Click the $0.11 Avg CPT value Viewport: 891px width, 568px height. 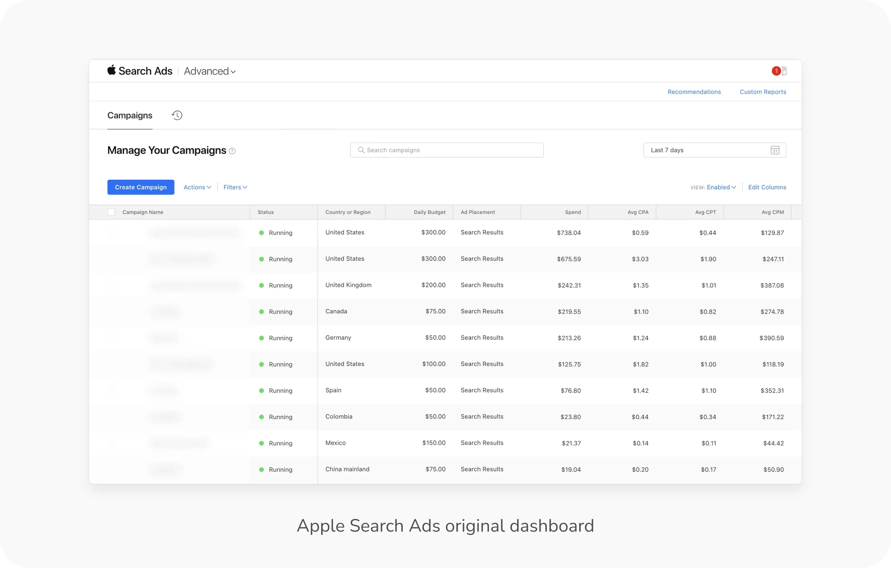point(709,443)
